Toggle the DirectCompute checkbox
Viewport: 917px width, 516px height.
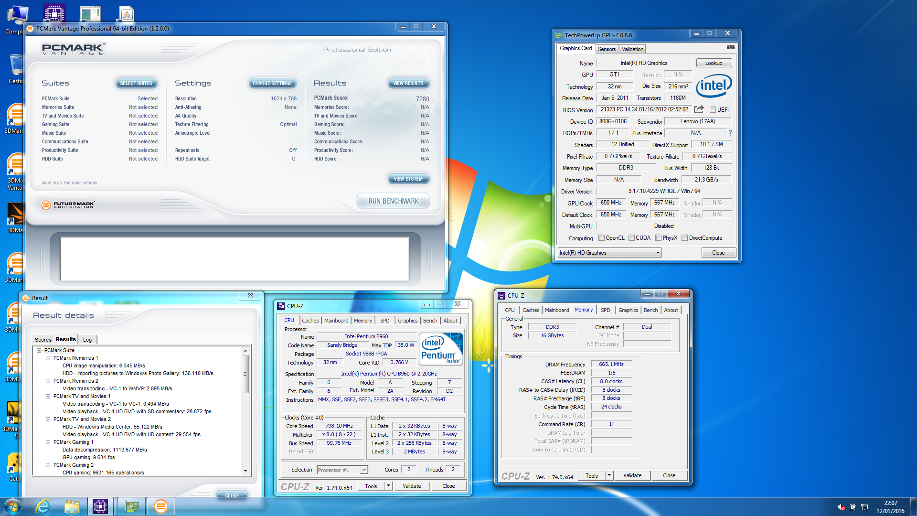[x=684, y=238]
